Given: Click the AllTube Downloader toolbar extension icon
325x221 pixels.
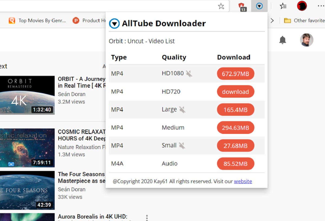Looking at the screenshot, I should (x=259, y=6).
